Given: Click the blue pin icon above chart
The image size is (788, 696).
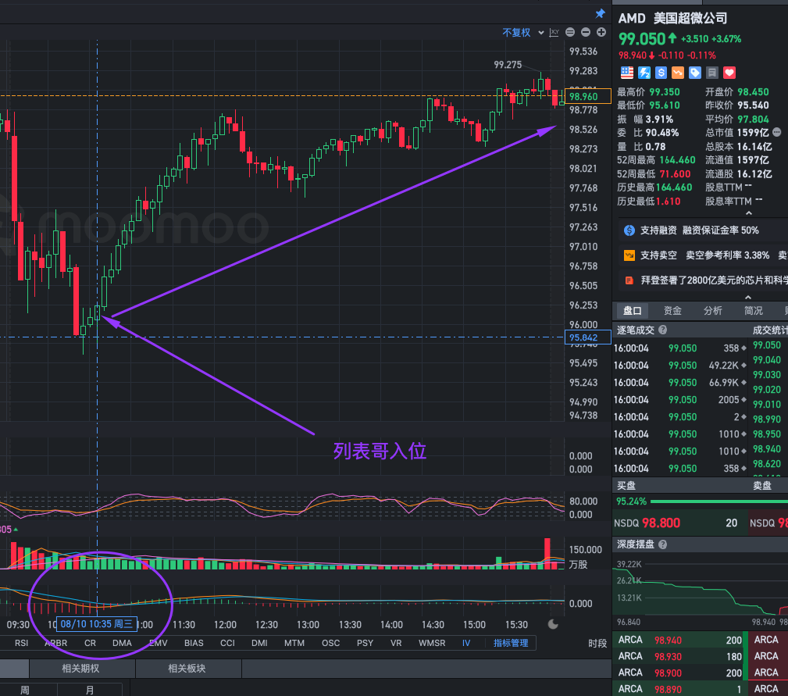Looking at the screenshot, I should coord(600,14).
